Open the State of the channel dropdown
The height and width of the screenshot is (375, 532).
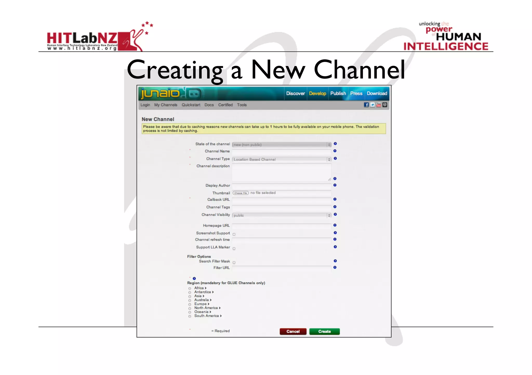(x=282, y=145)
